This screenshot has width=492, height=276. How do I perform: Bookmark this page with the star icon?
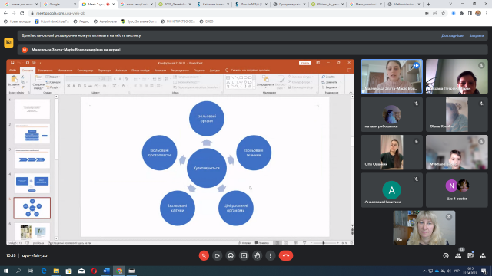click(x=444, y=14)
